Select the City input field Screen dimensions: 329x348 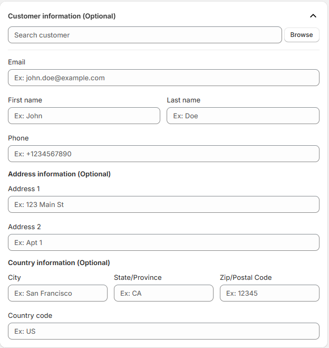[57, 293]
